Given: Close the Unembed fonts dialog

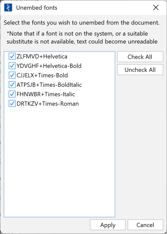Looking at the screenshot, I should click(156, 8).
